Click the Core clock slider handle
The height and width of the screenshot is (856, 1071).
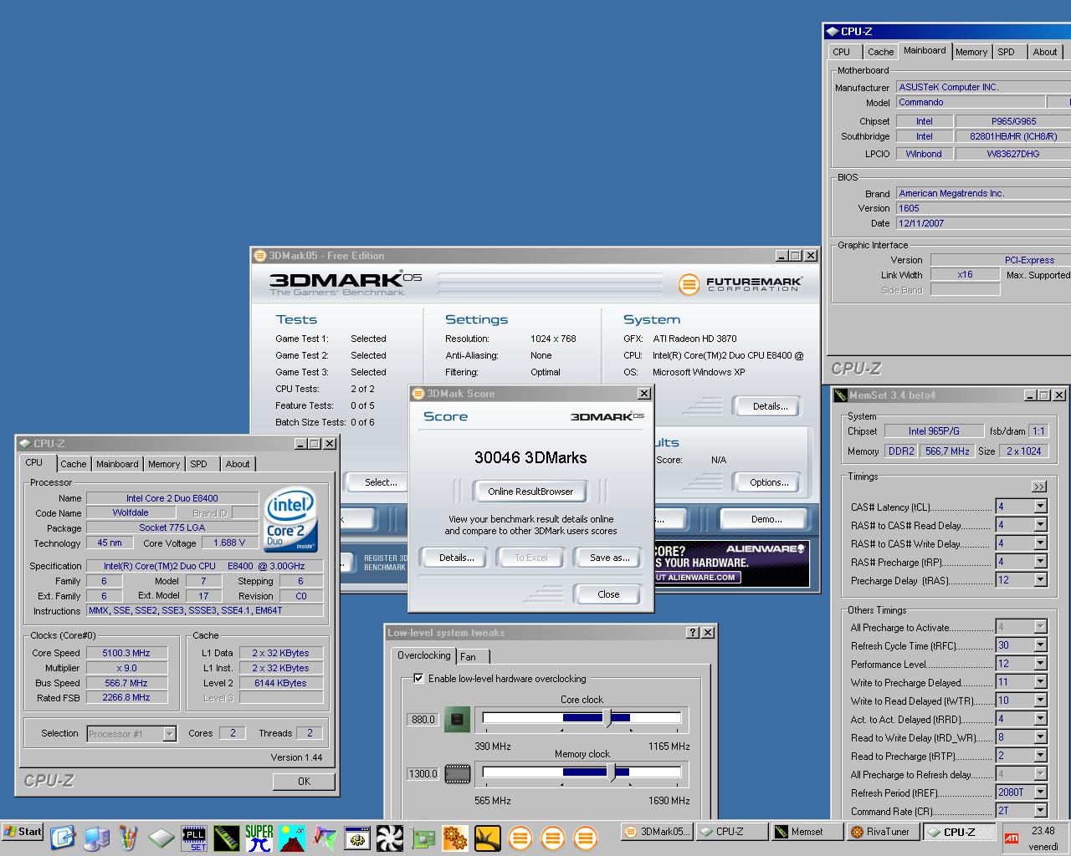click(607, 718)
